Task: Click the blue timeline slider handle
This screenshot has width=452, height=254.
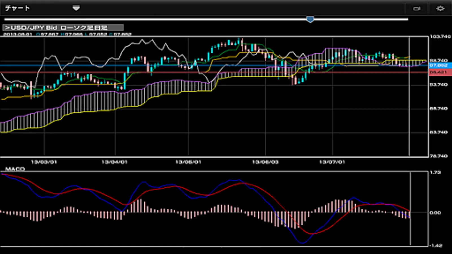Action: coord(310,19)
